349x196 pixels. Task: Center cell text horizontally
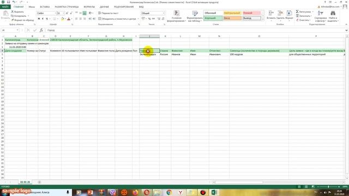81,19
